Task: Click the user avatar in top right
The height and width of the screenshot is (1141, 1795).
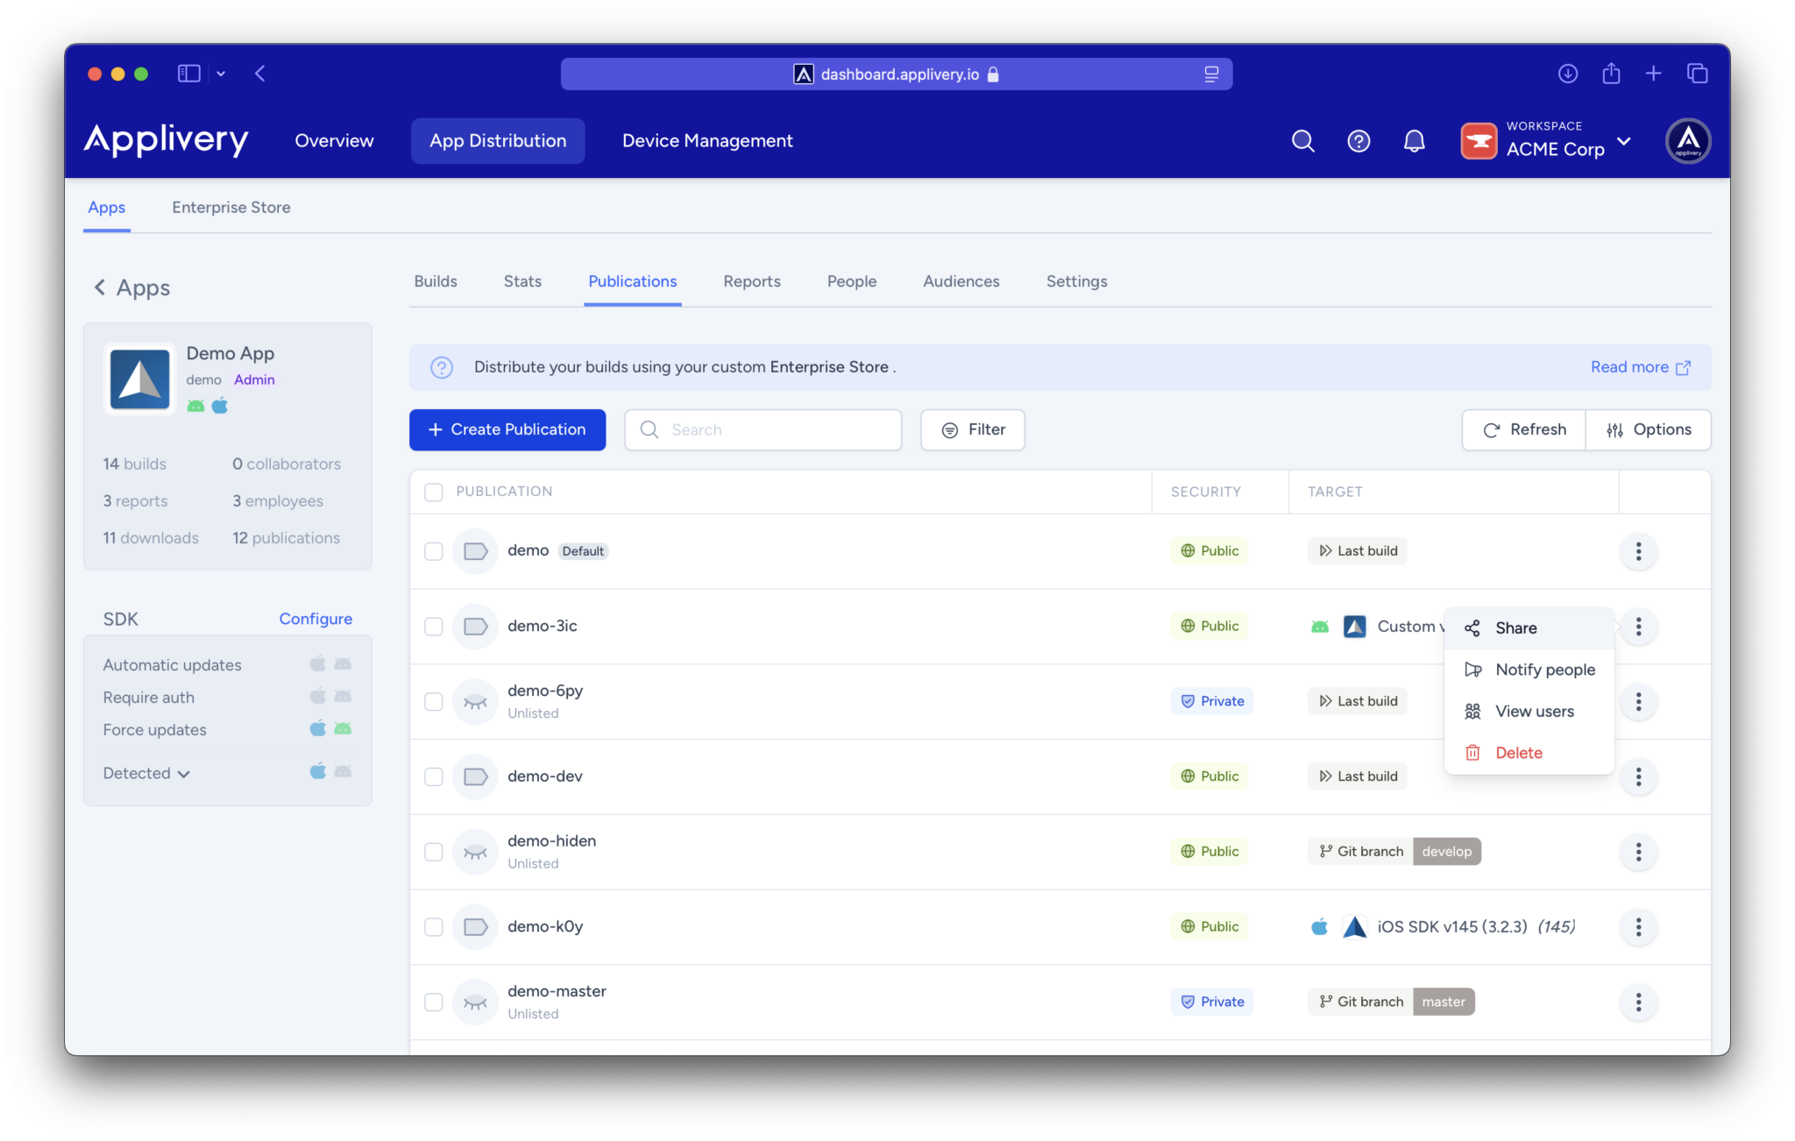Action: click(1688, 141)
